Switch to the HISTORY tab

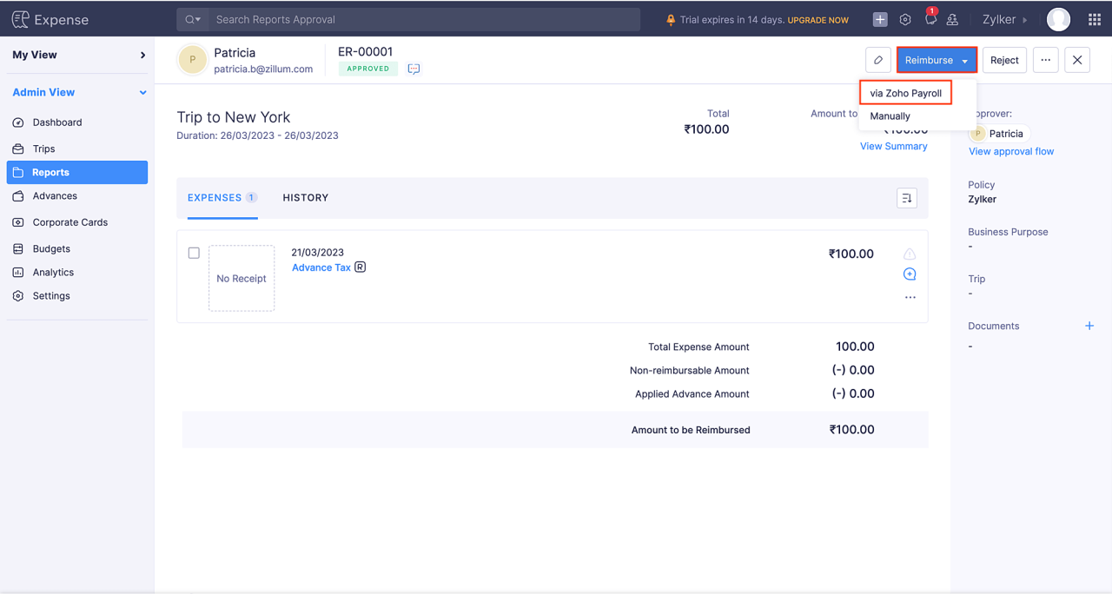click(x=305, y=198)
